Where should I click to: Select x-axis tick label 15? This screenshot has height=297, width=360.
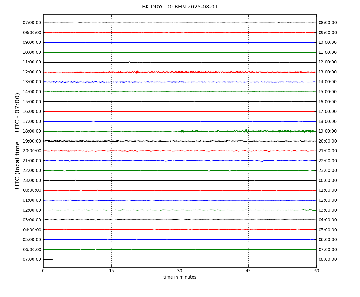pyautogui.click(x=111, y=271)
